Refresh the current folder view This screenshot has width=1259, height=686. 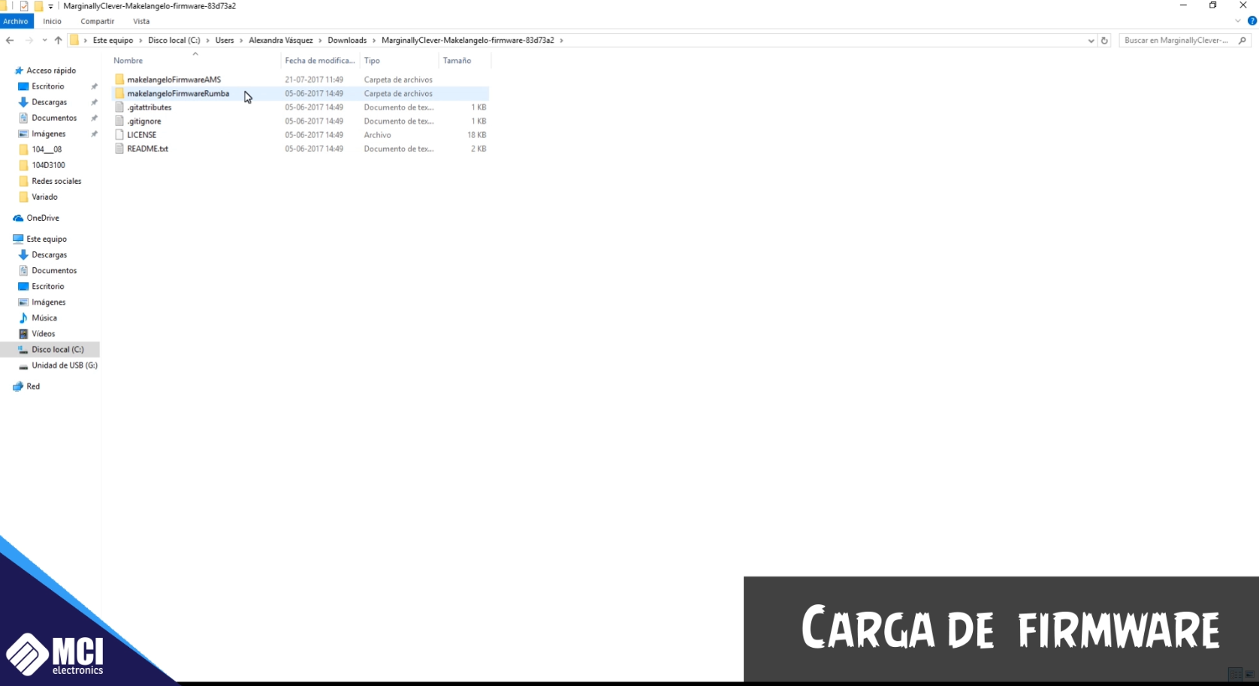(1104, 41)
